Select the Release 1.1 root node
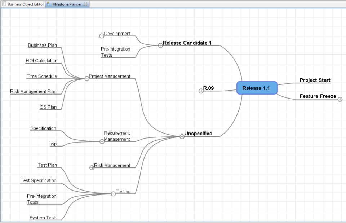 [257, 88]
